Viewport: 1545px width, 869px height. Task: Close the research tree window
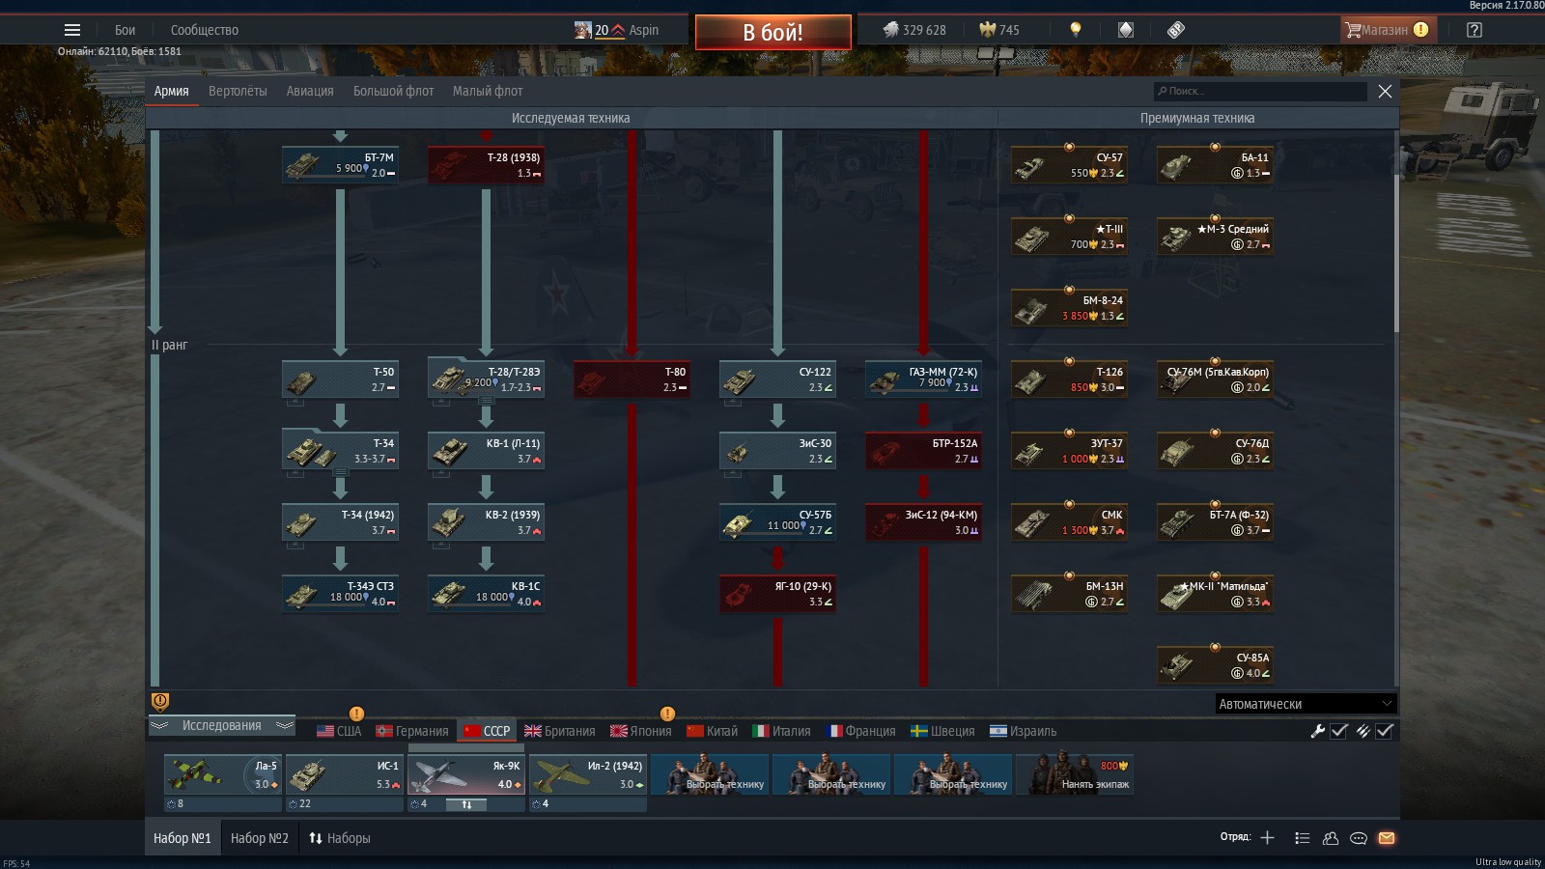click(1385, 91)
